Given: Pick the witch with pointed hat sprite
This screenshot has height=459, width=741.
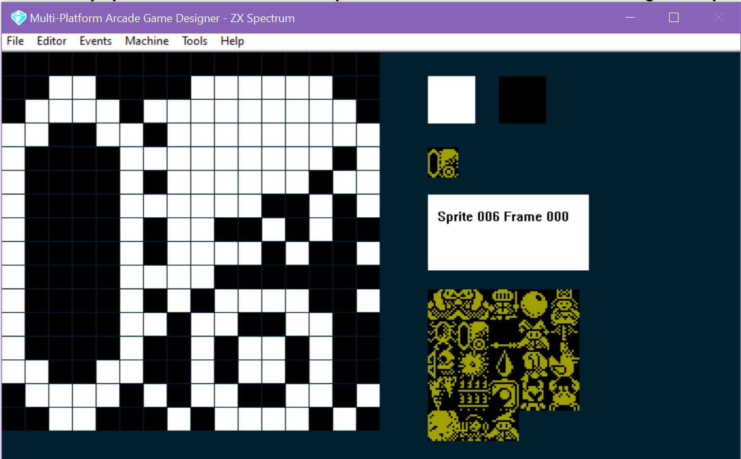Looking at the screenshot, I should click(504, 426).
